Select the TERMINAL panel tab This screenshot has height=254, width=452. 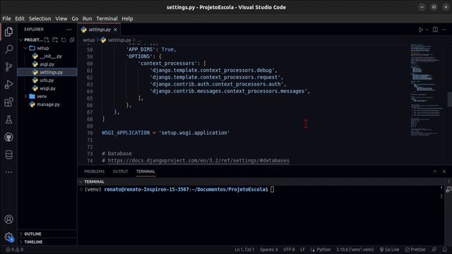[145, 171]
